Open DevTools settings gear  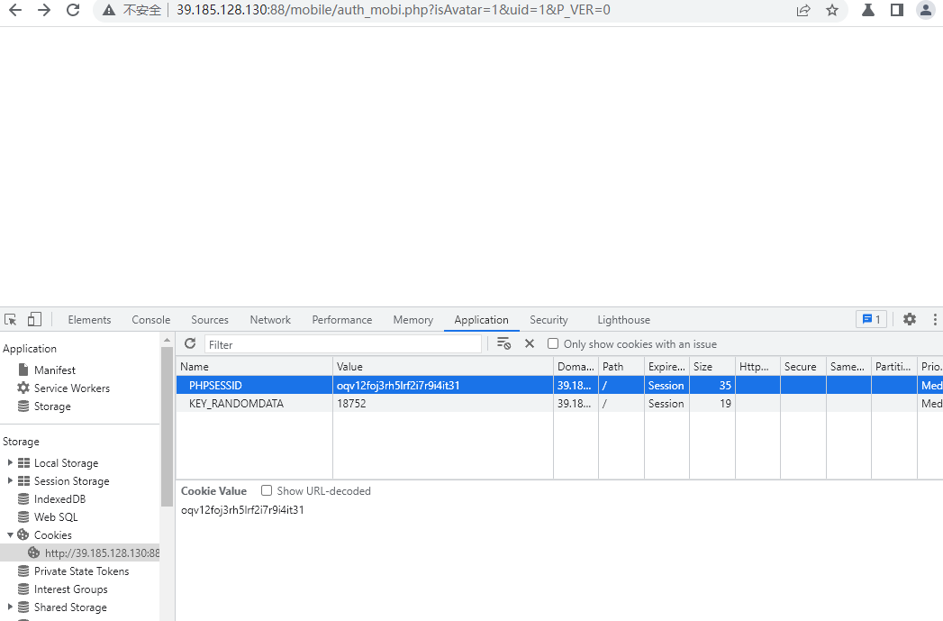[909, 319]
